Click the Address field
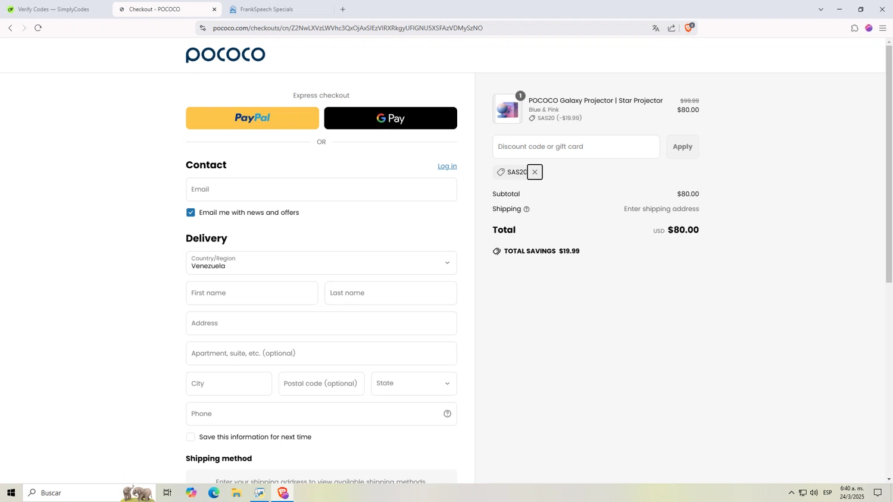 tap(321, 324)
